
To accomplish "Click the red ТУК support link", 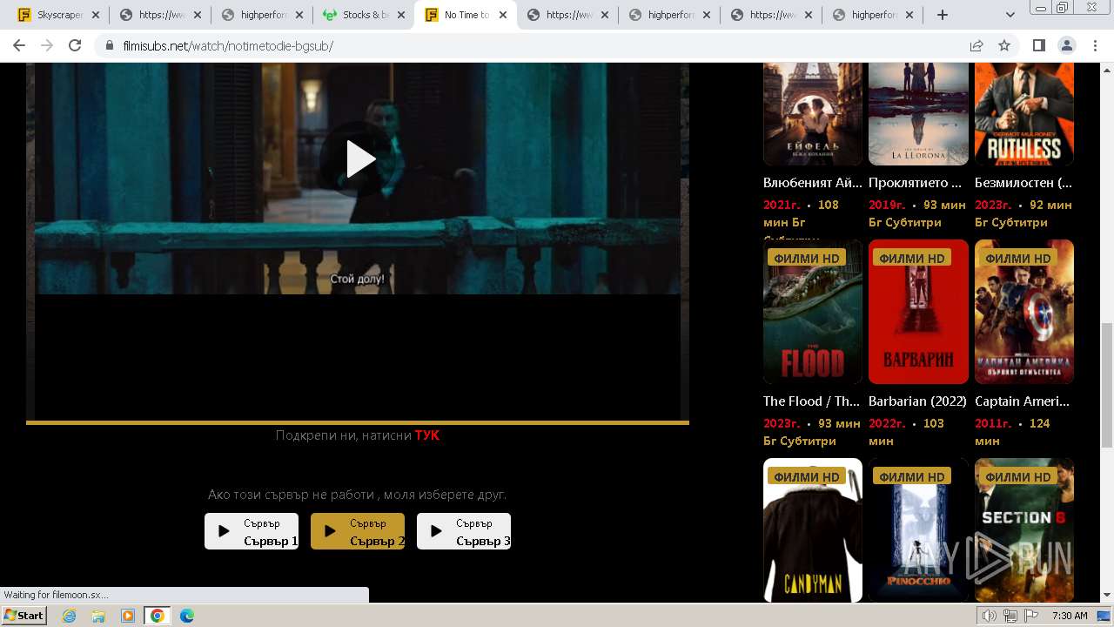I will pos(426,435).
